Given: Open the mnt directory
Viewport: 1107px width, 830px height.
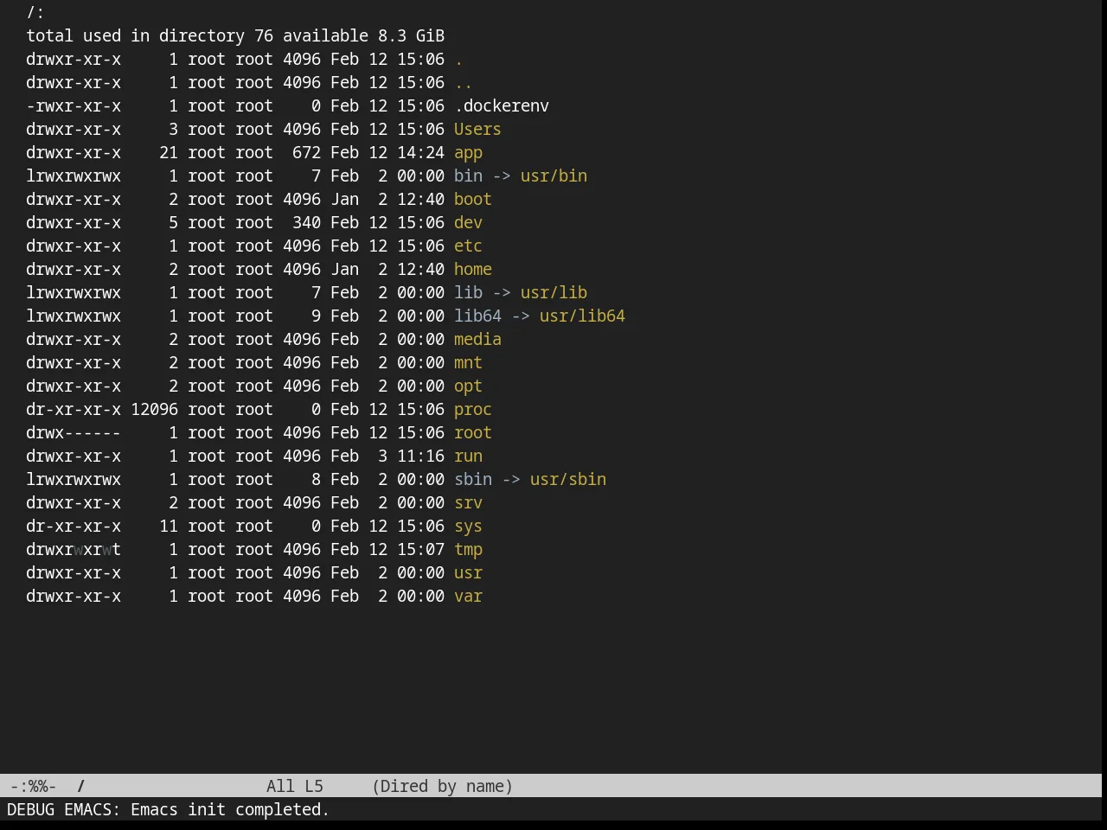Looking at the screenshot, I should [x=468, y=362].
